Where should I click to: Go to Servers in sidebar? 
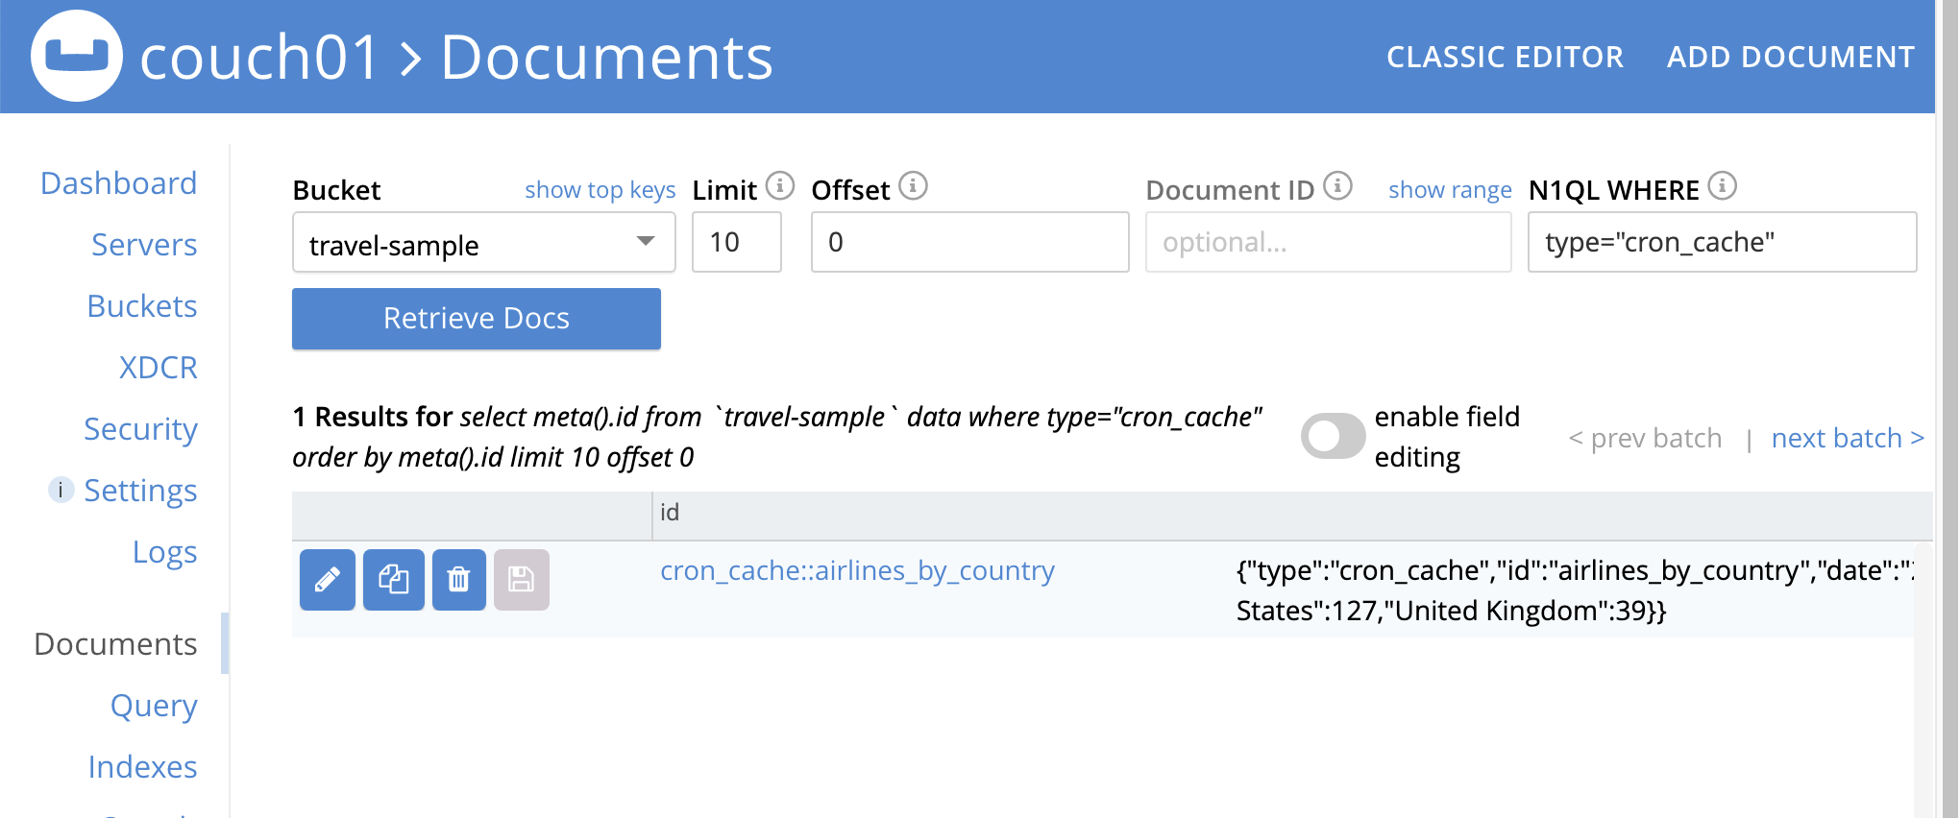click(x=144, y=244)
